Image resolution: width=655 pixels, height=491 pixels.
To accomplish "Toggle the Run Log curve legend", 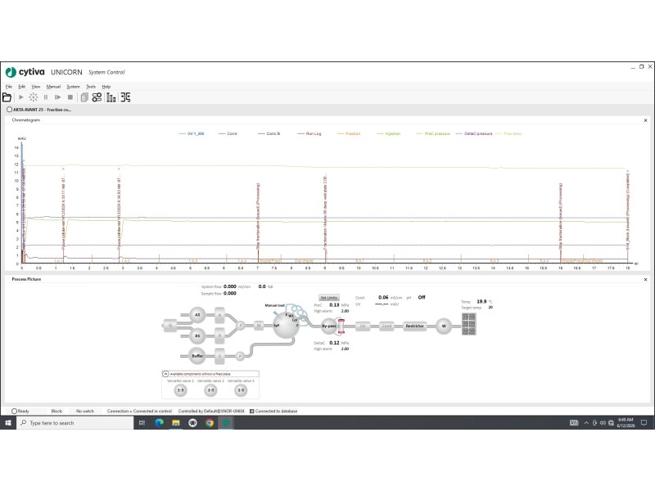I will point(309,133).
